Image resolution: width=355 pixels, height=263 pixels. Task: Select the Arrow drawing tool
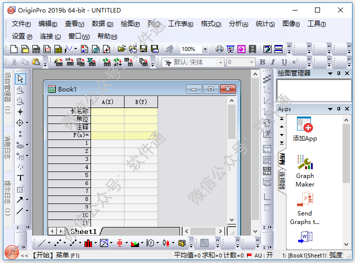tap(20, 199)
